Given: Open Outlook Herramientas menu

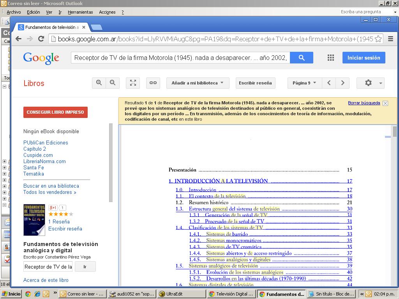Looking at the screenshot, I should click(80, 12).
